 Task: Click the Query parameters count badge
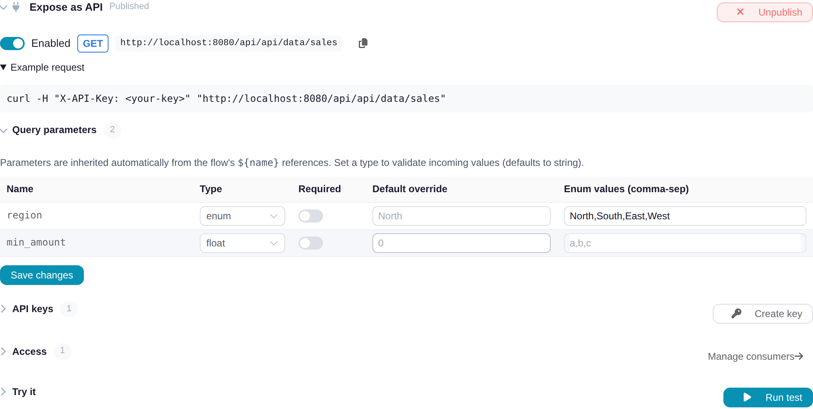tap(112, 130)
